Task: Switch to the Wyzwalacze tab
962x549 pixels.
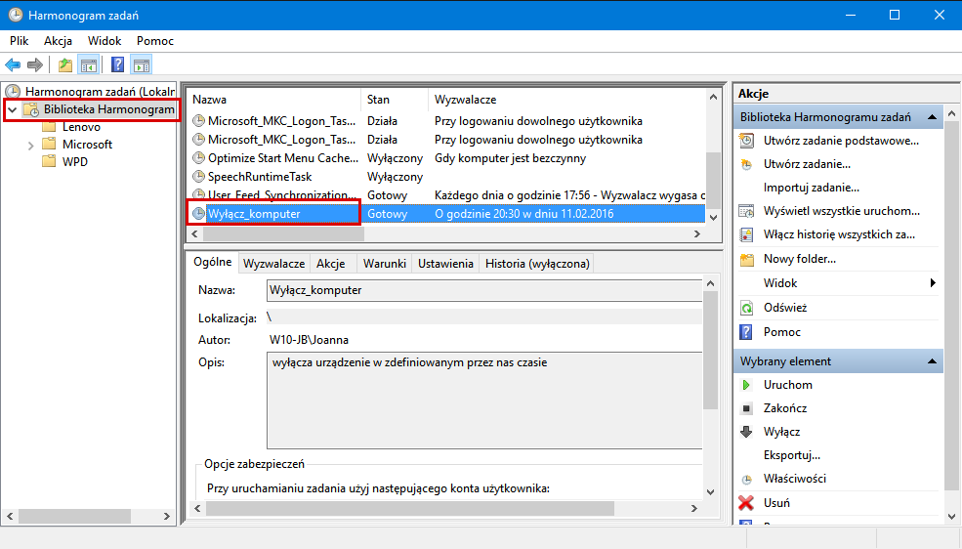Action: pos(274,264)
